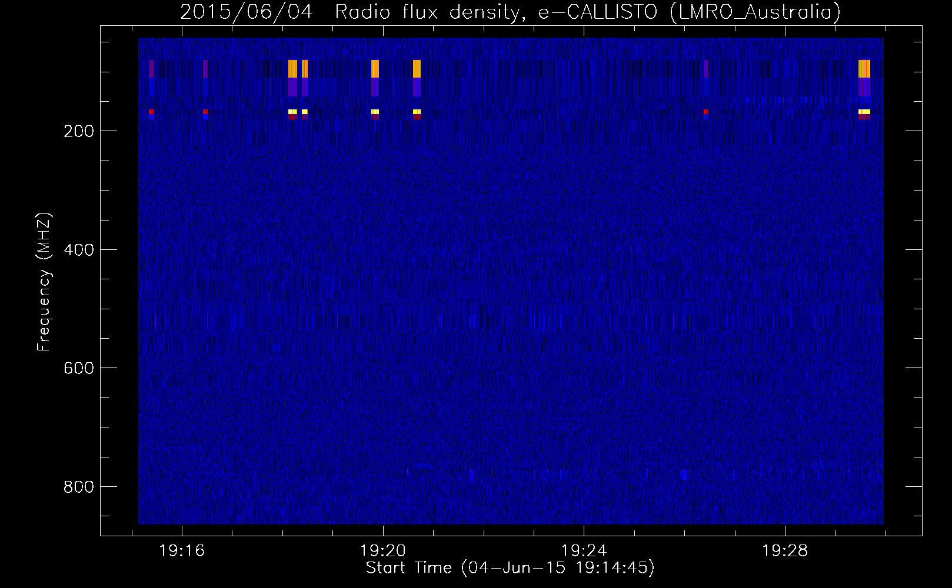
Task: Click the 'Start Time (04-Jun-15 19:14:45)' axis label
Action: (510, 568)
